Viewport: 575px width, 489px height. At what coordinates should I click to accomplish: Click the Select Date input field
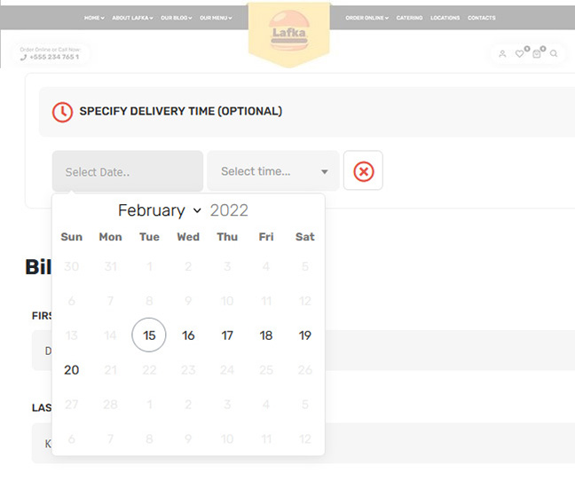click(127, 171)
